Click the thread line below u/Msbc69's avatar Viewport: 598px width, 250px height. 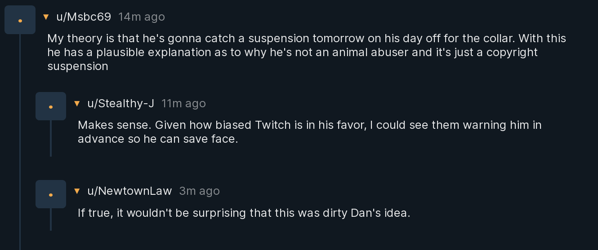click(20, 135)
